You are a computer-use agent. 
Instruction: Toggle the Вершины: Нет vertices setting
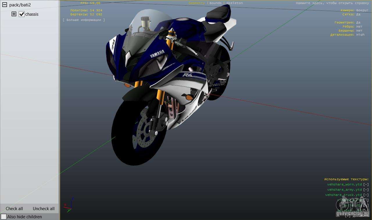(350, 30)
